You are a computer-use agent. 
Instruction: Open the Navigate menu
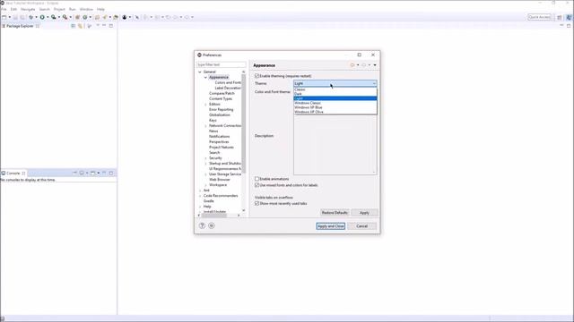28,9
